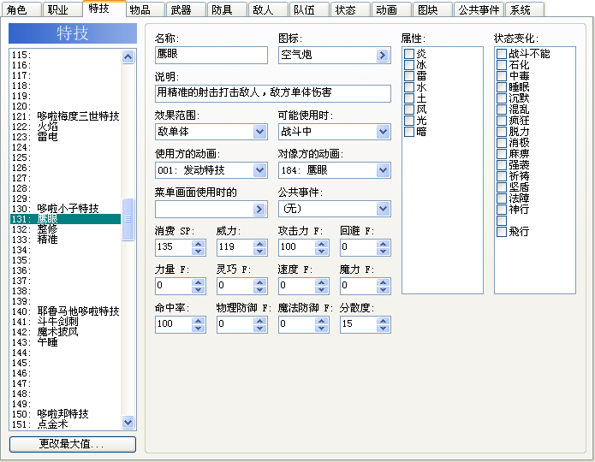The height and width of the screenshot is (462, 595).
Task: Check the 冰 attribute checkbox
Action: pos(408,65)
